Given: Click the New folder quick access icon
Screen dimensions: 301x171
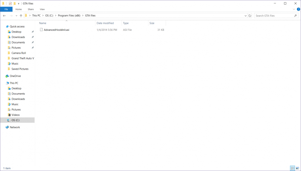Looking at the screenshot, I should pos(14,3).
